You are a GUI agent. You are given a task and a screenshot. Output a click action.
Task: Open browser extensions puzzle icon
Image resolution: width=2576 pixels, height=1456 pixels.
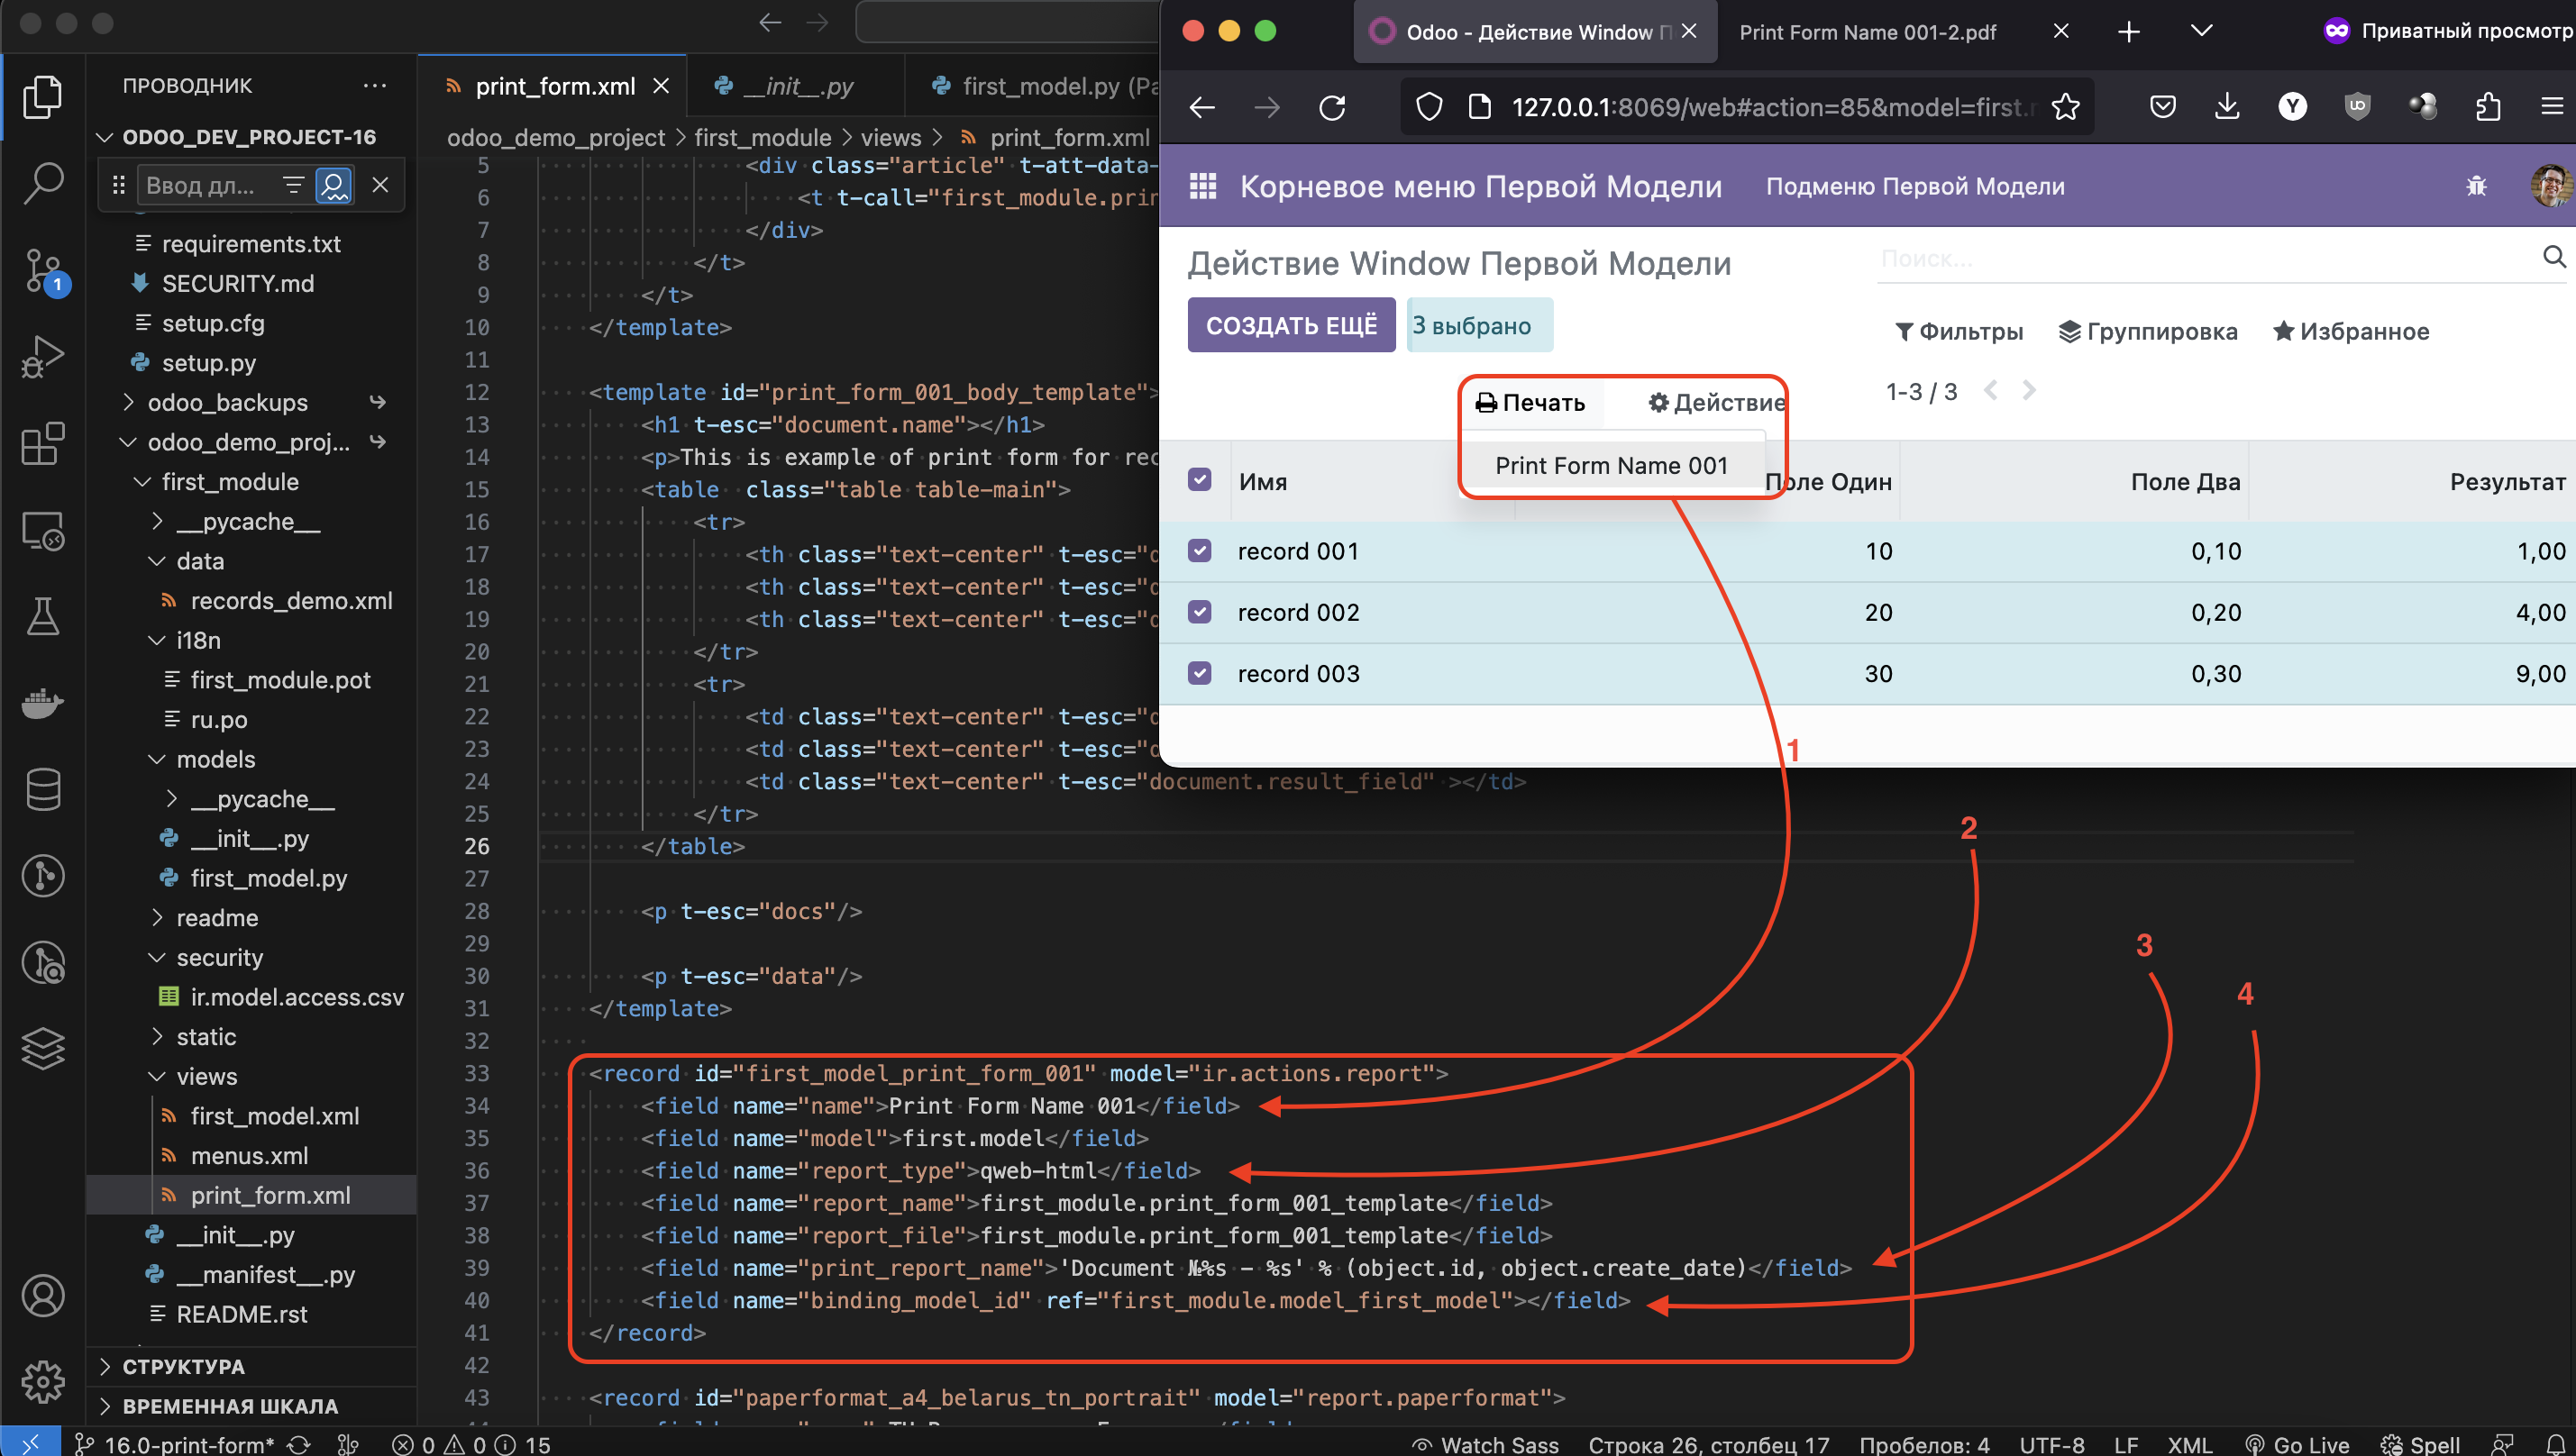tap(2488, 106)
